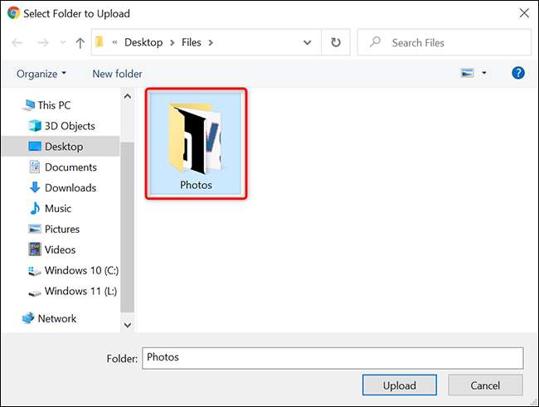
Task: Click New folder in the toolbar
Action: [117, 74]
